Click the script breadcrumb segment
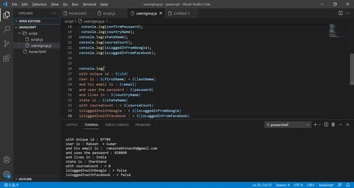Screen dimensions: 354x188 (x=69, y=21)
